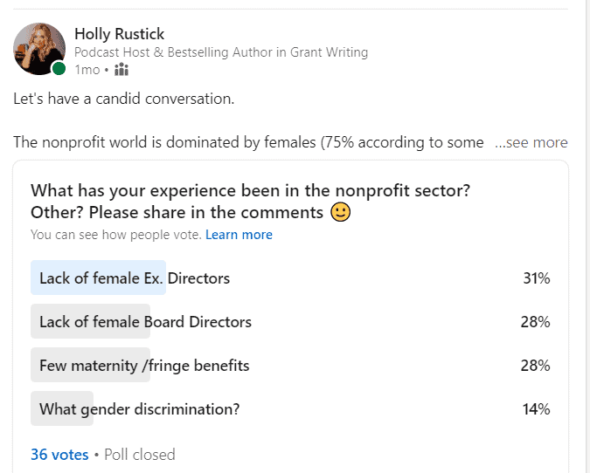The height and width of the screenshot is (473, 590).
Task: Open Holly Rustick's profile photo
Action: [39, 49]
